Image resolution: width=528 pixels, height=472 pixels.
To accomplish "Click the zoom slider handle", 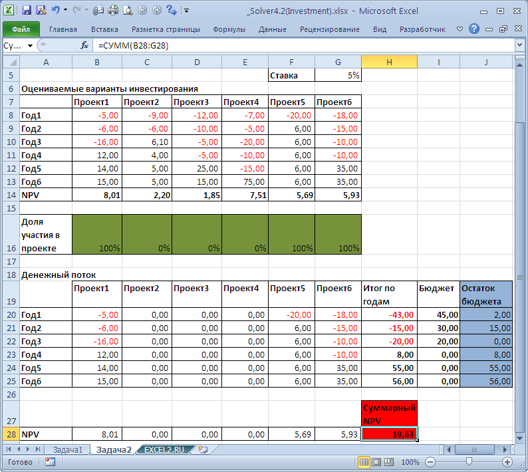I will coord(469,462).
